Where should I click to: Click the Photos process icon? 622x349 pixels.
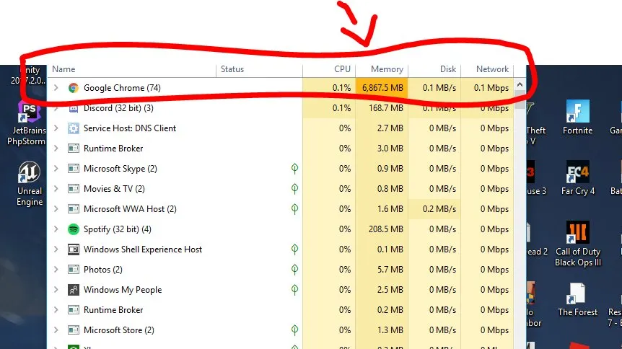pos(74,270)
